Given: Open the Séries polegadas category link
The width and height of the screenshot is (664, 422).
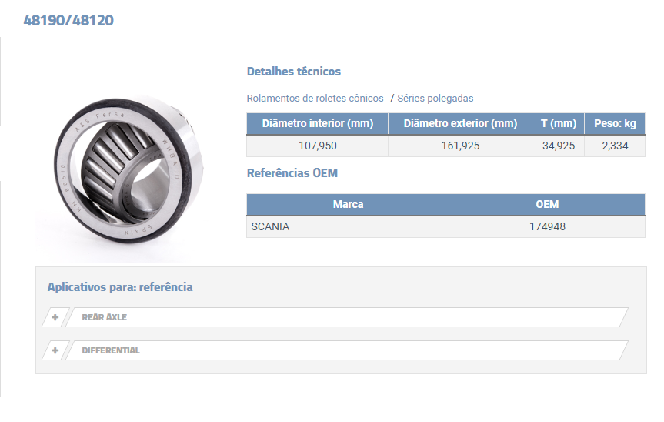Looking at the screenshot, I should 435,99.
